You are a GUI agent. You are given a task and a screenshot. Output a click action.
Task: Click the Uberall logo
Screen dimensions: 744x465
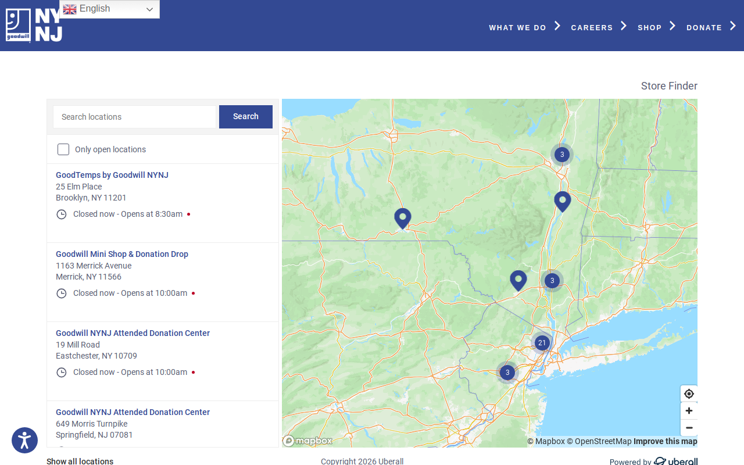[x=675, y=461]
